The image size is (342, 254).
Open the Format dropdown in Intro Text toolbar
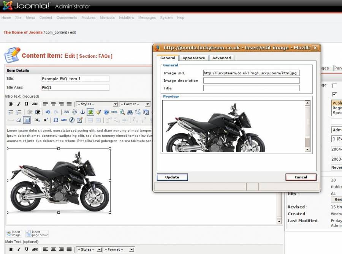point(135,104)
